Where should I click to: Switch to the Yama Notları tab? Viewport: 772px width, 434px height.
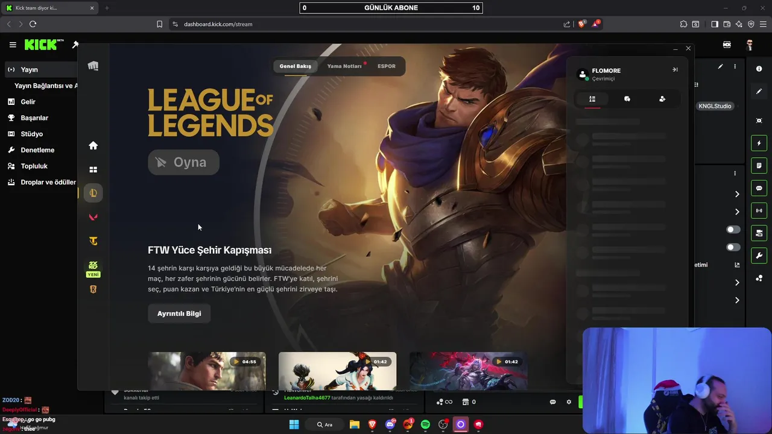[344, 66]
